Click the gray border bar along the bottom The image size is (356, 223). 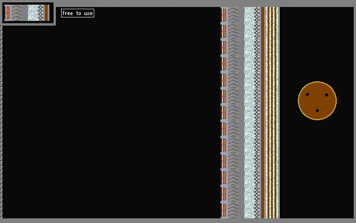point(178,221)
